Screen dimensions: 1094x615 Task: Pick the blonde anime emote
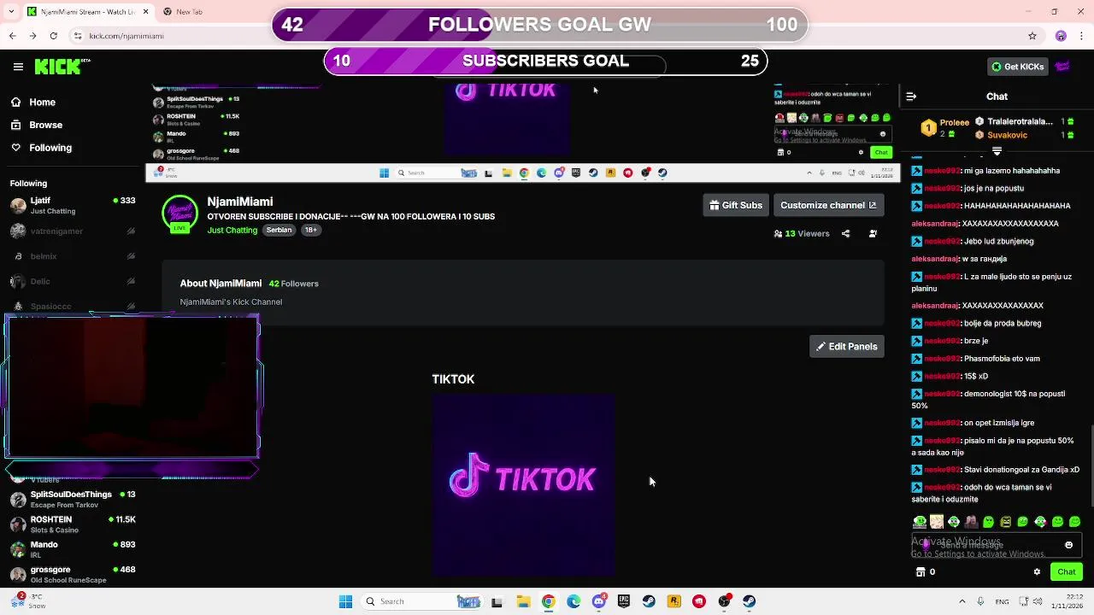[937, 522]
